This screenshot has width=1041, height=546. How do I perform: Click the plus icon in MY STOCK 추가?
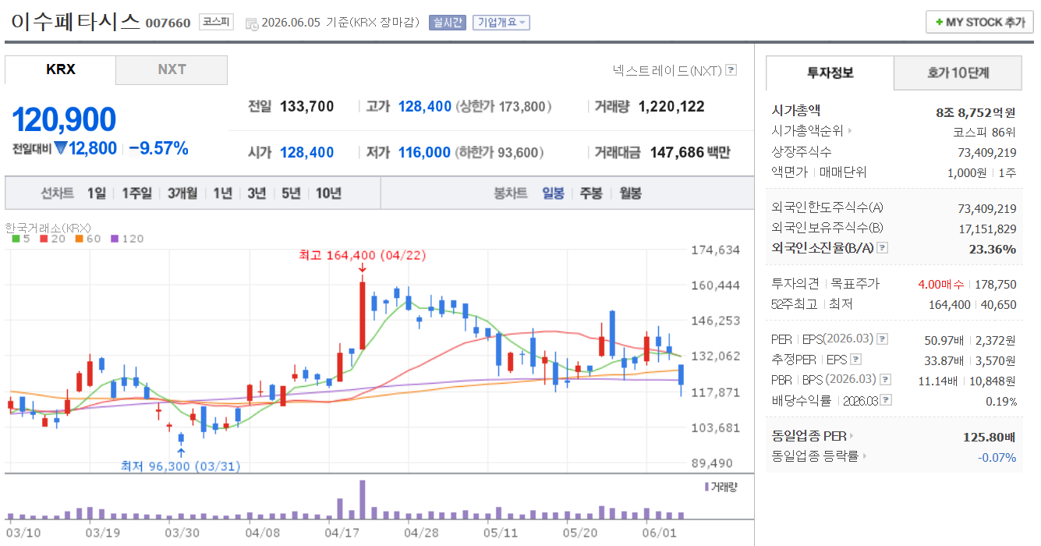point(940,23)
